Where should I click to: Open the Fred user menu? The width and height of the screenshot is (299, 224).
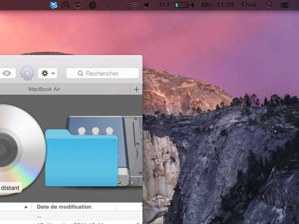coord(249,5)
